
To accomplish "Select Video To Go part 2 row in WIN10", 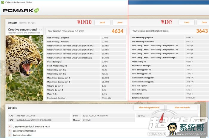I will click(86, 90).
